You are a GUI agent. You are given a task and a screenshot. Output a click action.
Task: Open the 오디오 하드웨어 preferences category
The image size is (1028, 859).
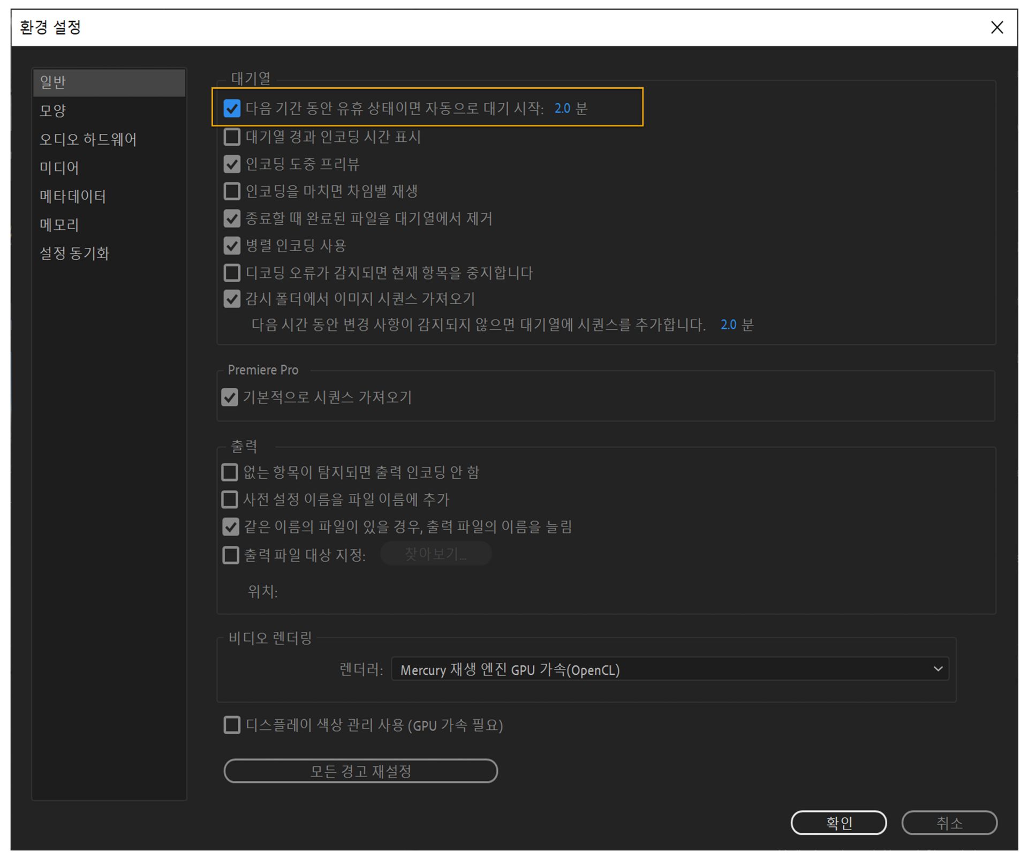(88, 139)
